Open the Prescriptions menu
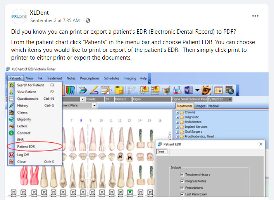Viewport: 274px width, 200px height. click(90, 78)
